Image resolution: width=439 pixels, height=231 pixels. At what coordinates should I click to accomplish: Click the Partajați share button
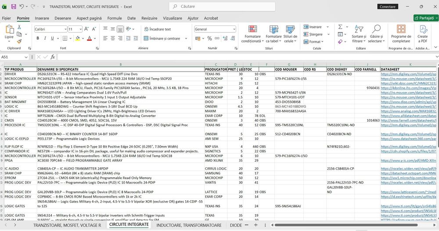[x=426, y=18]
